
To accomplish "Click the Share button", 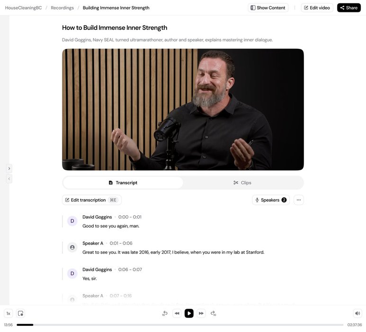I will tap(349, 8).
